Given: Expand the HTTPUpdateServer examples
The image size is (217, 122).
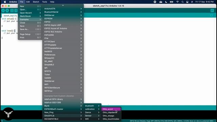Looking at the screenshot, I should point(63,48).
